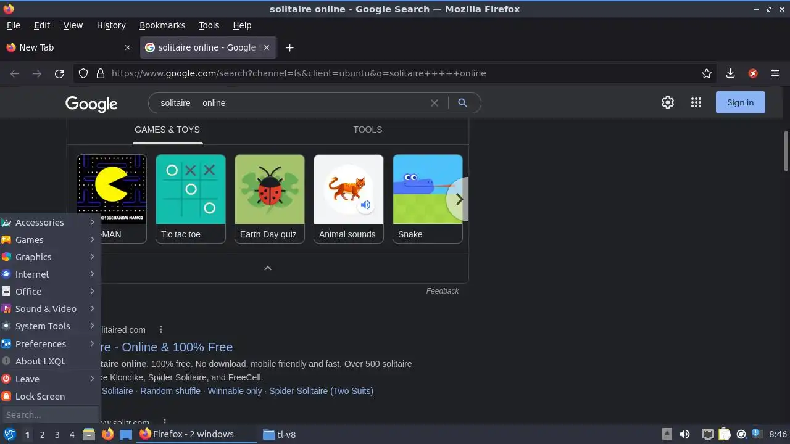
Task: Close the solitaire online search tab
Action: (x=267, y=47)
